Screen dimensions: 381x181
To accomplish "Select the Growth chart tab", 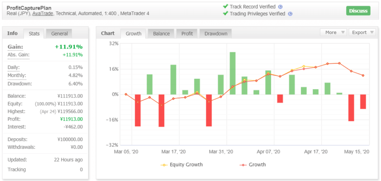I will point(133,34).
